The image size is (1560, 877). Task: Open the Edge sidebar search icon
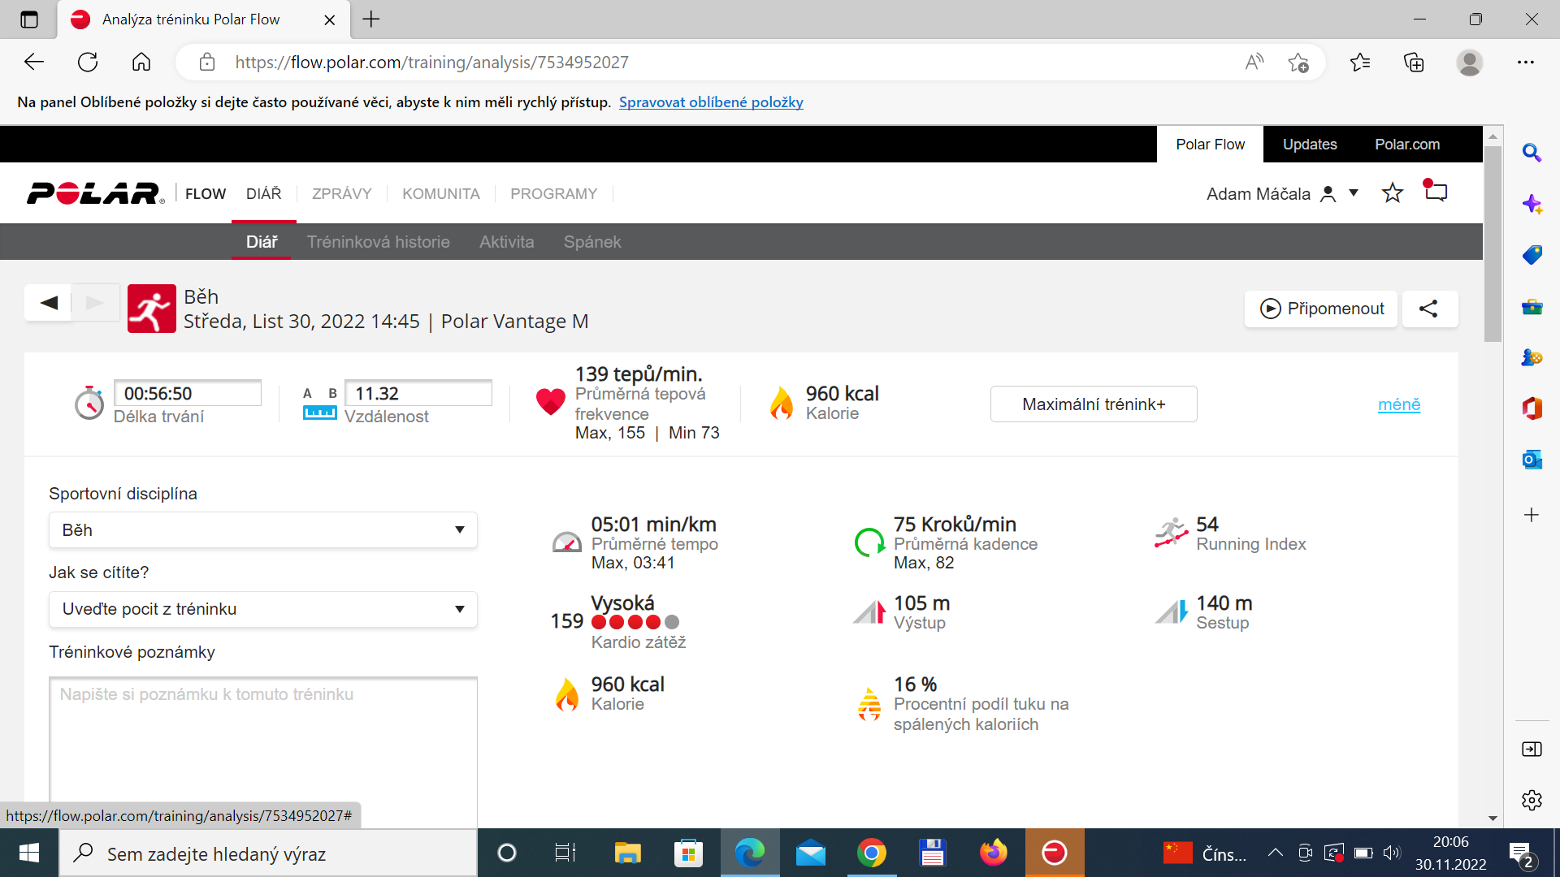click(x=1532, y=153)
